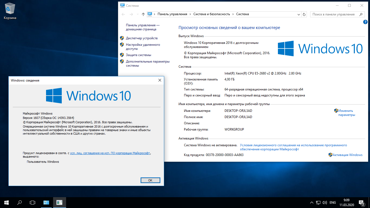Click search magnifier in control panel

pos(361,14)
